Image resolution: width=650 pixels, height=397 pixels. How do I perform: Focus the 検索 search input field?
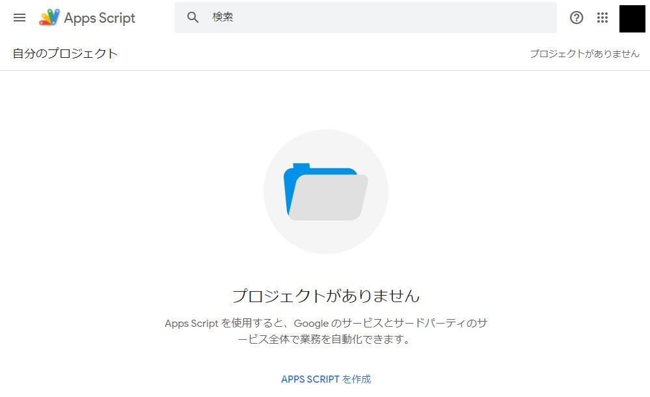(364, 18)
